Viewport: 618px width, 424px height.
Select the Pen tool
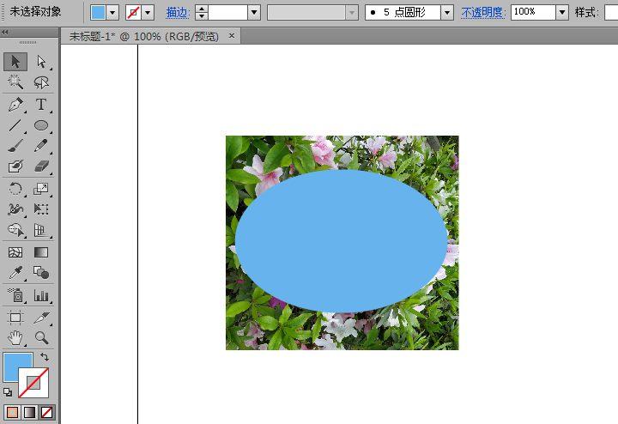(15, 105)
